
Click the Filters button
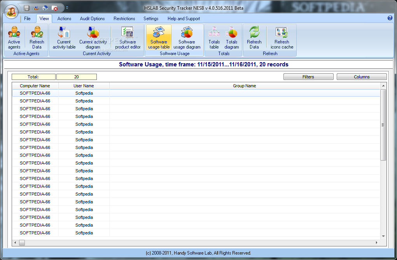tap(308, 77)
